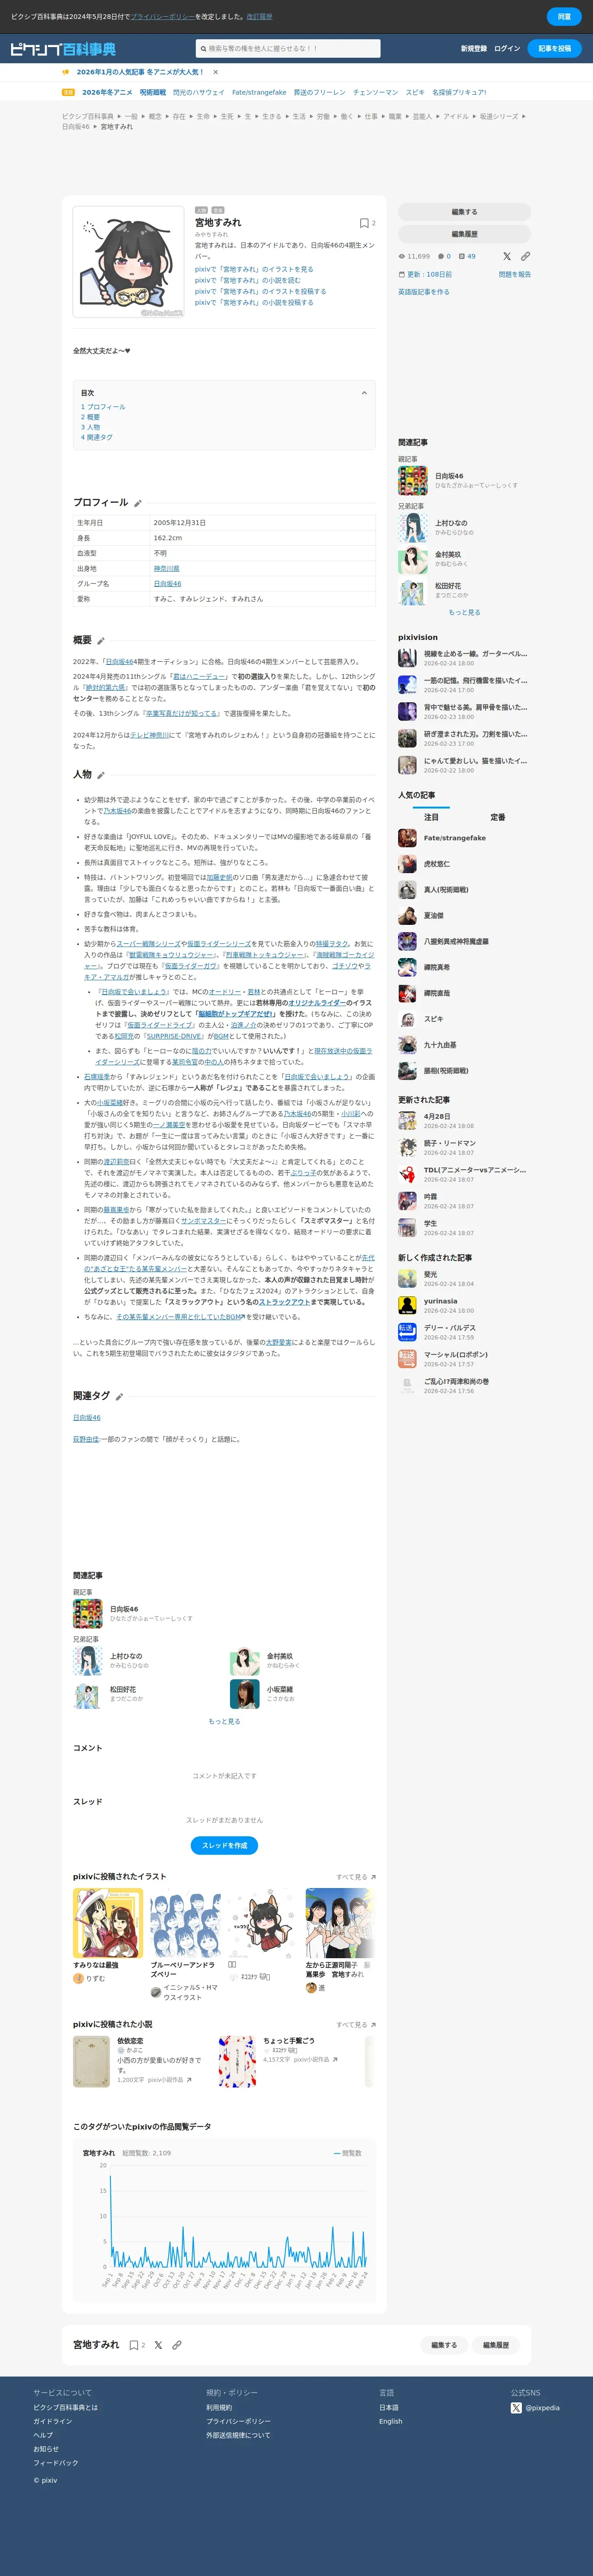Click 英語版記事を作る link
Viewport: 593px width, 2576px height.
tap(424, 292)
